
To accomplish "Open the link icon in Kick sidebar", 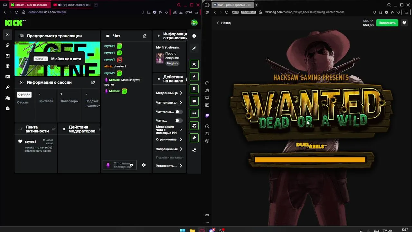I will coord(7,45).
